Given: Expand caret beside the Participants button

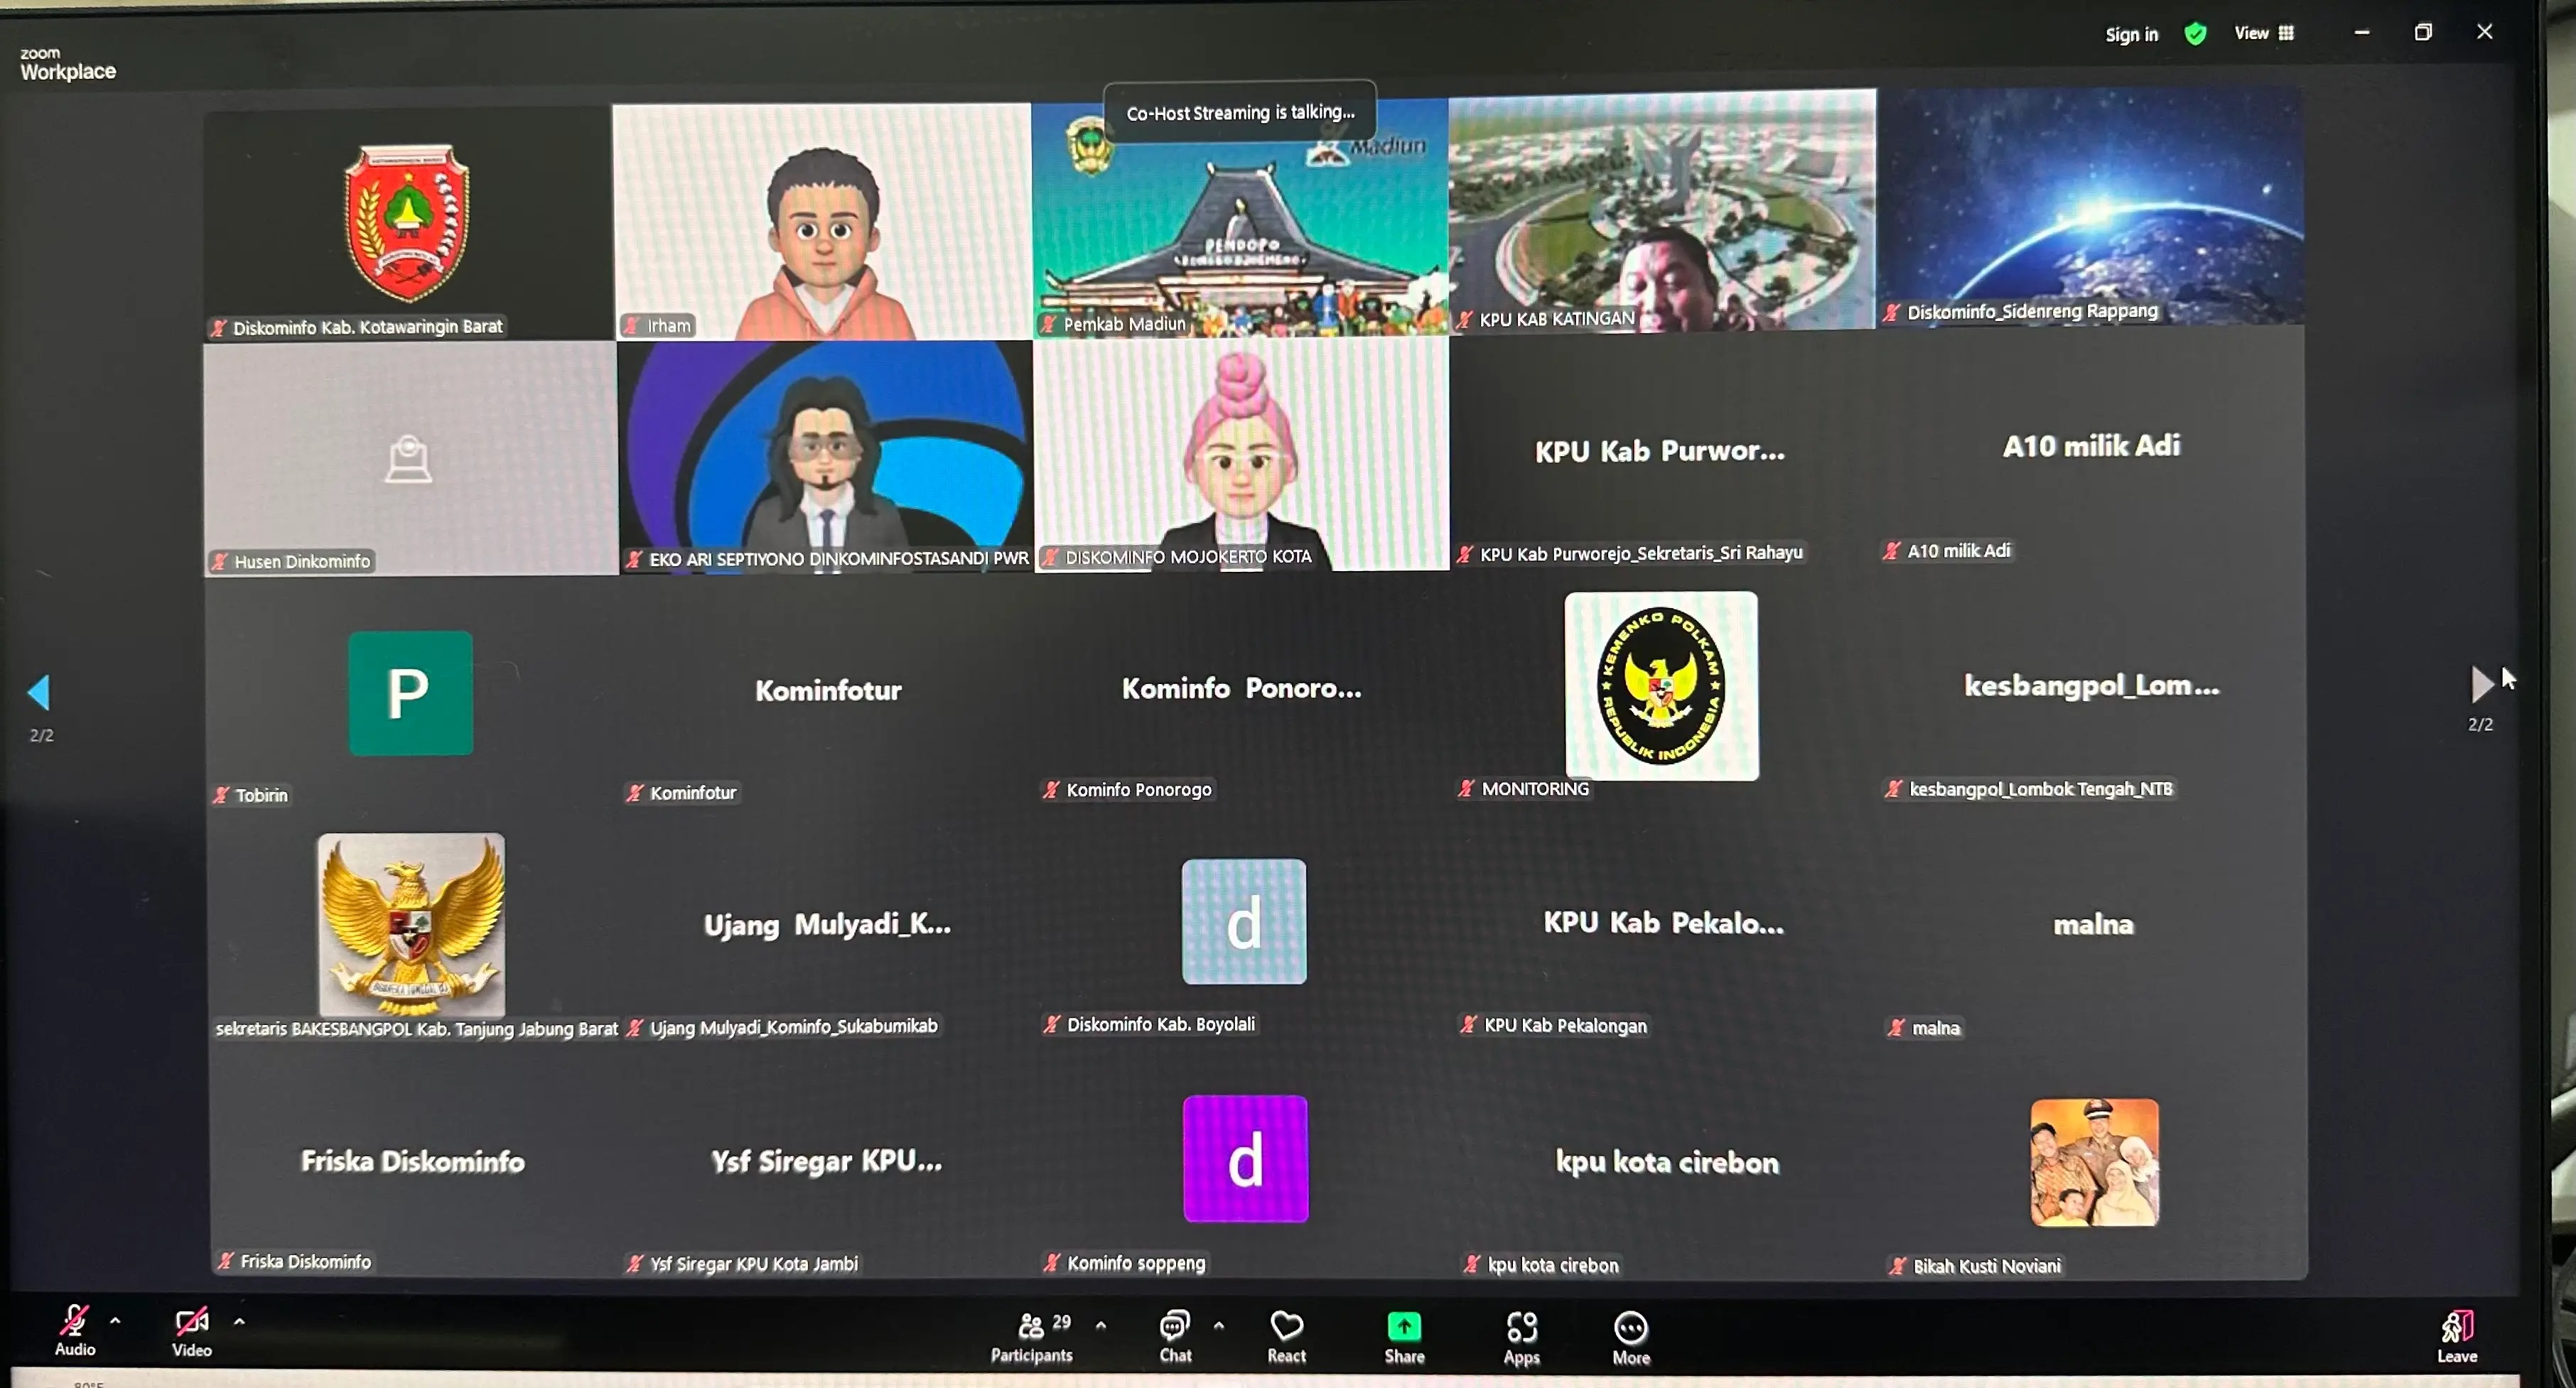Looking at the screenshot, I should coord(1101,1326).
